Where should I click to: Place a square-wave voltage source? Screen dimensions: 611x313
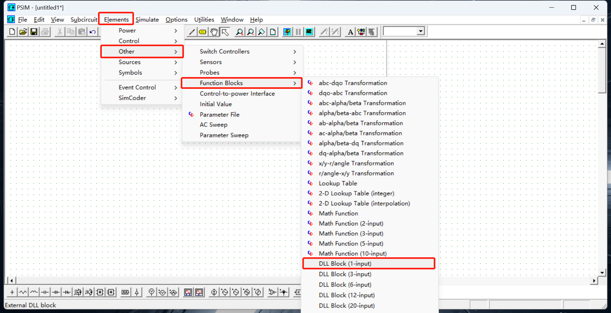(x=247, y=292)
